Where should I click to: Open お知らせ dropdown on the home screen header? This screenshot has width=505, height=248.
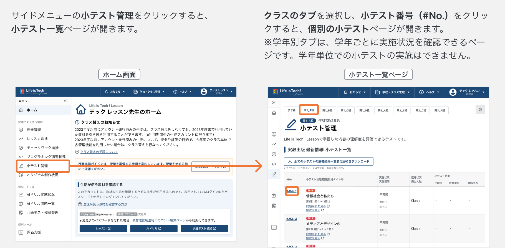point(115,92)
